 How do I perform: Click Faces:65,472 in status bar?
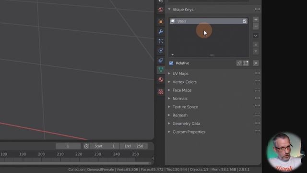152,170
